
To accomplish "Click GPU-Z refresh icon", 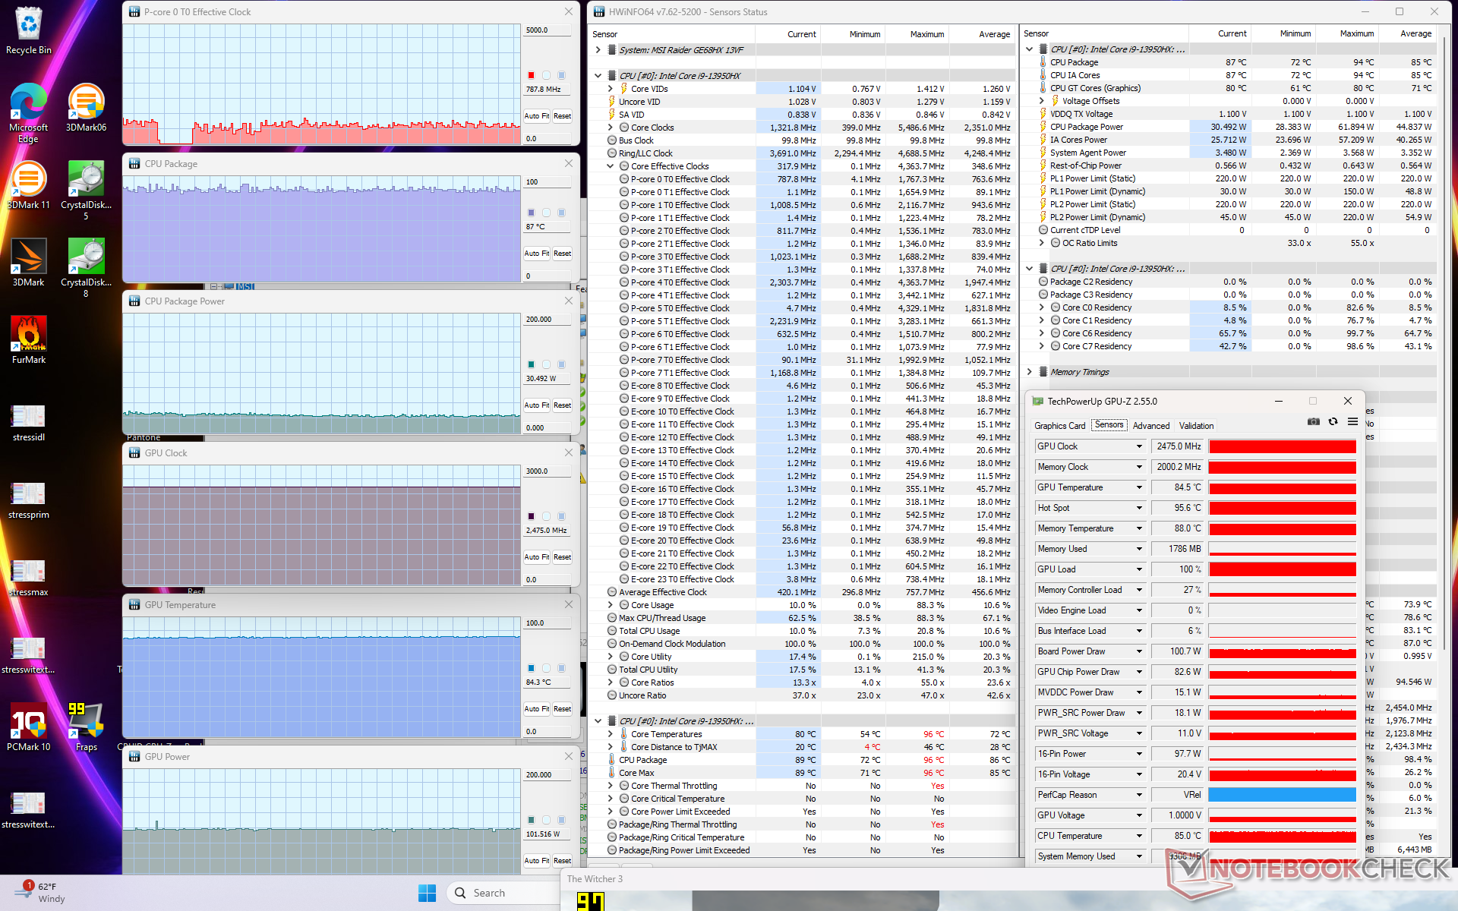I will point(1333,421).
